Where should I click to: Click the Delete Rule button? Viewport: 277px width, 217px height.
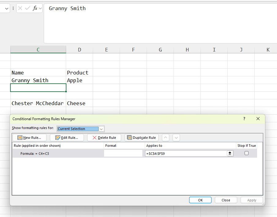coord(104,138)
